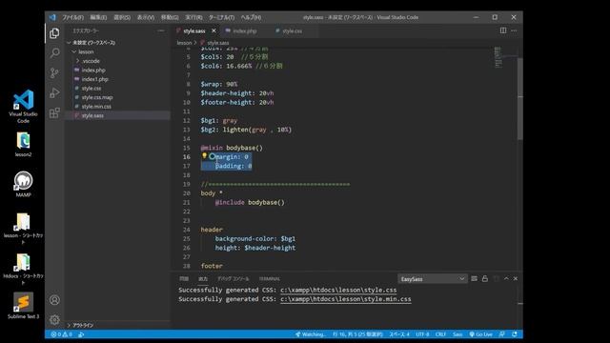Open the Search view in activity bar

point(54,53)
